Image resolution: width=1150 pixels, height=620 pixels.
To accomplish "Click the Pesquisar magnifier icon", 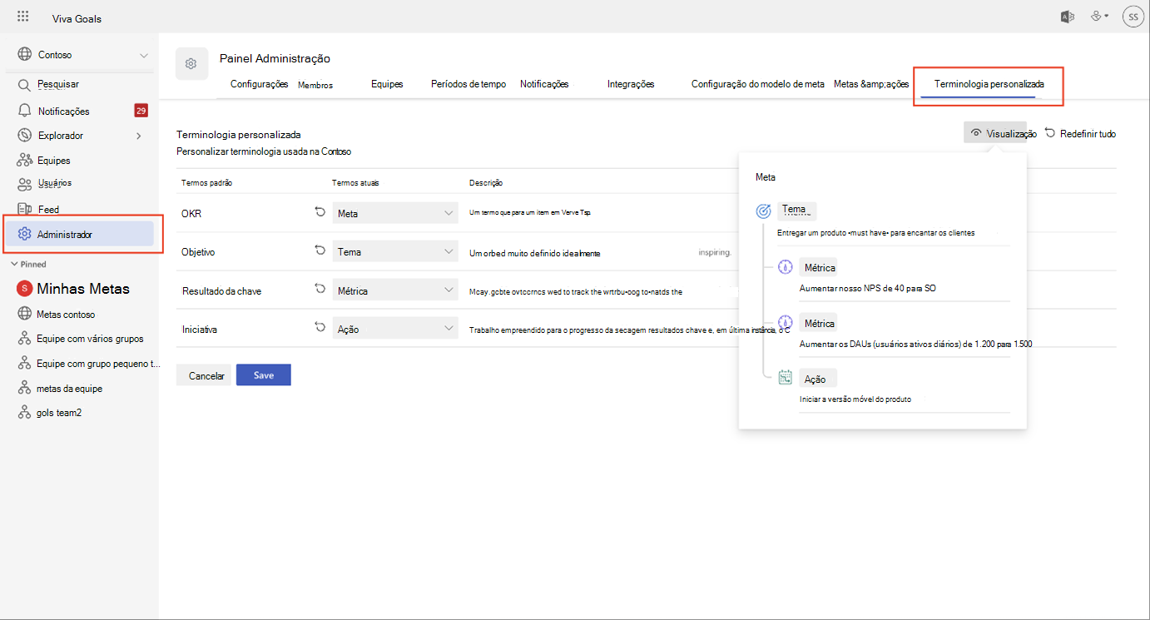I will (x=24, y=85).
